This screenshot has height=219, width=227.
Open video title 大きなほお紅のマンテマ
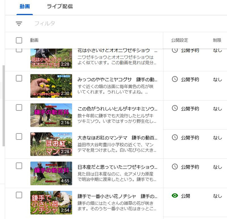tap(117, 138)
